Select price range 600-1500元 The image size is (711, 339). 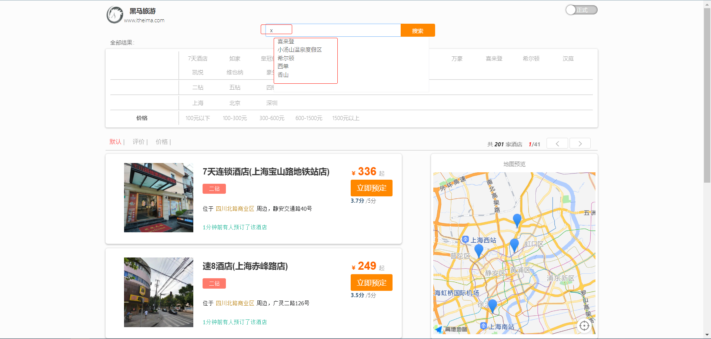point(309,118)
